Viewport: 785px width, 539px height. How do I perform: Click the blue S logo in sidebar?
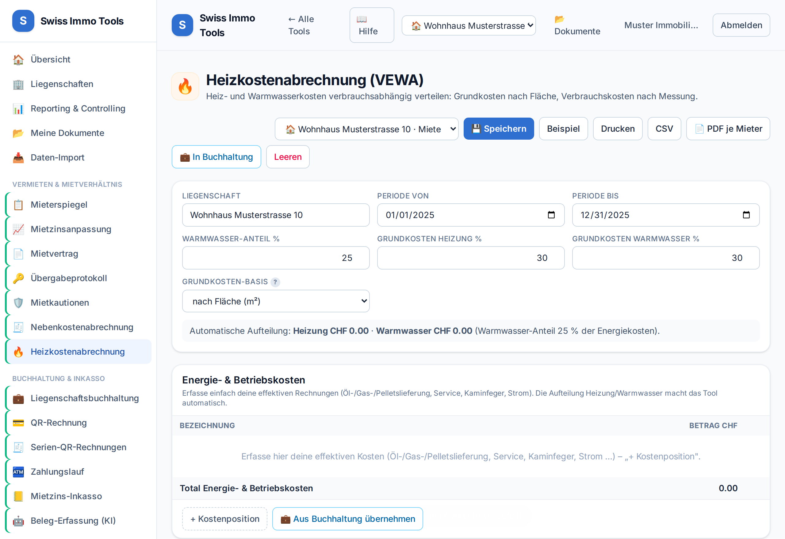pyautogui.click(x=23, y=21)
